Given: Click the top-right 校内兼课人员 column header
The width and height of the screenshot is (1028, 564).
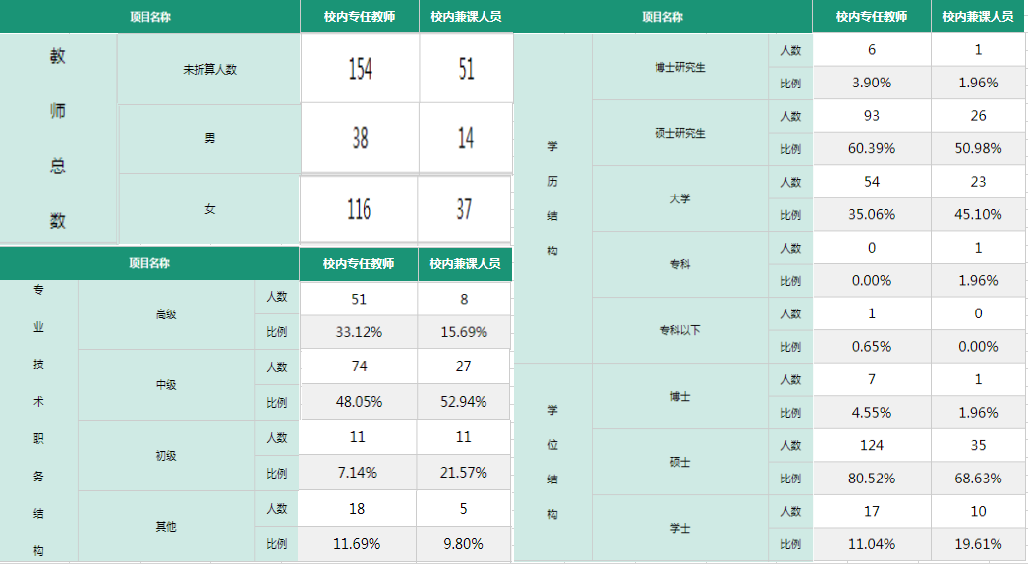Looking at the screenshot, I should tap(978, 17).
